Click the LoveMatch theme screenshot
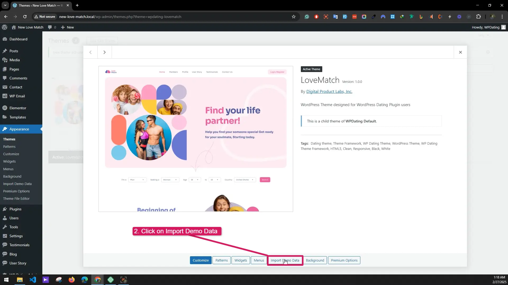The width and height of the screenshot is (508, 285). point(196,139)
